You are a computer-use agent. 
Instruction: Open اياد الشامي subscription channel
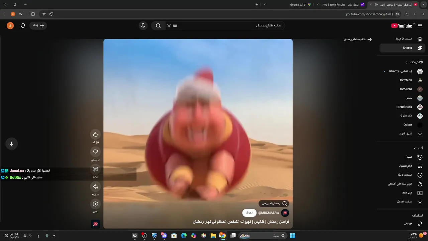[x=402, y=71]
